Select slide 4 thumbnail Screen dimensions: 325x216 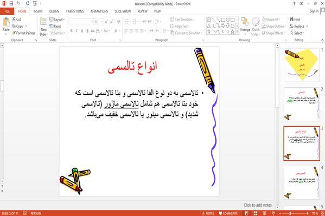tap(302, 182)
